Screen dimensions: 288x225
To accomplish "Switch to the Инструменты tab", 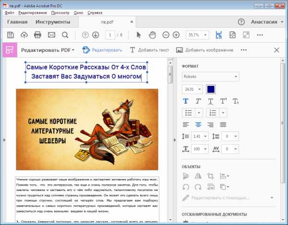I will point(53,22).
